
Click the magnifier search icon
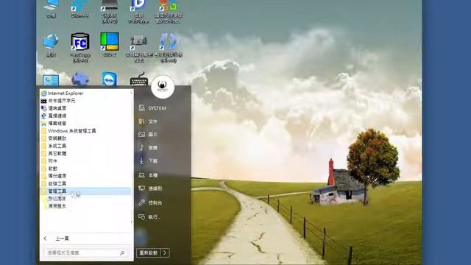122,253
